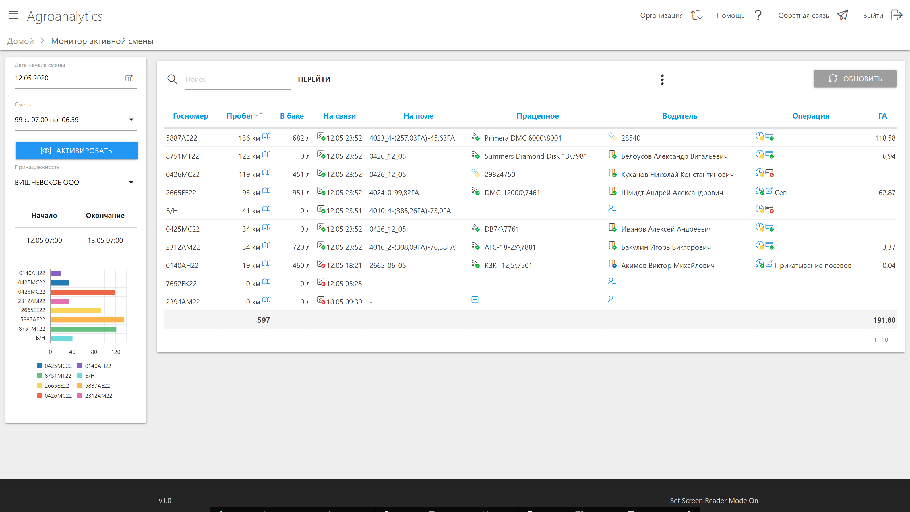Click operation clock icon for 5887AE22
Image resolution: width=910 pixels, height=512 pixels.
(760, 137)
